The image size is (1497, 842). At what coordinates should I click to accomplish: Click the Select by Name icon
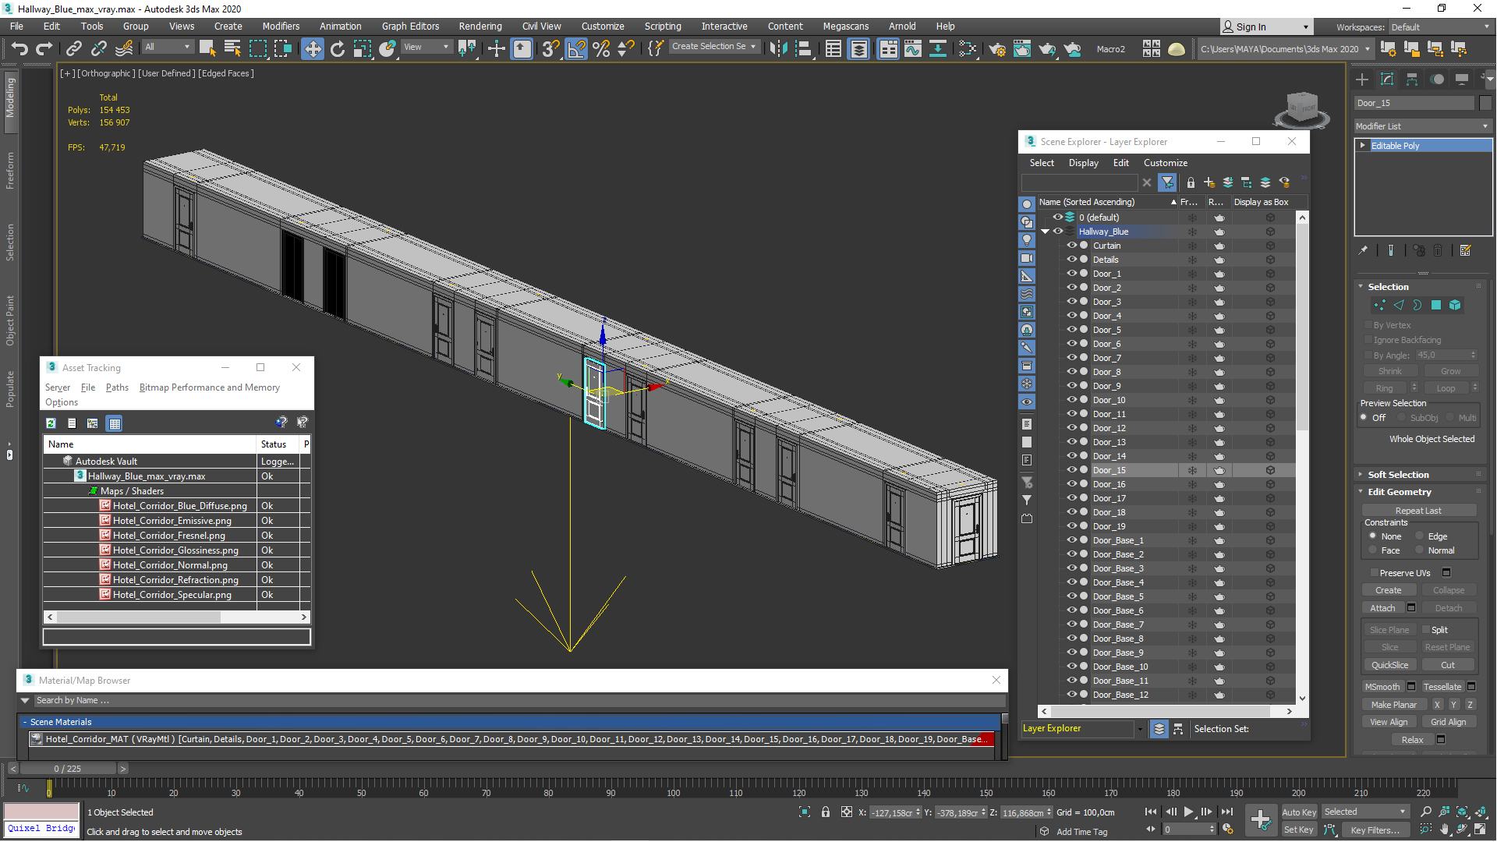[x=230, y=48]
